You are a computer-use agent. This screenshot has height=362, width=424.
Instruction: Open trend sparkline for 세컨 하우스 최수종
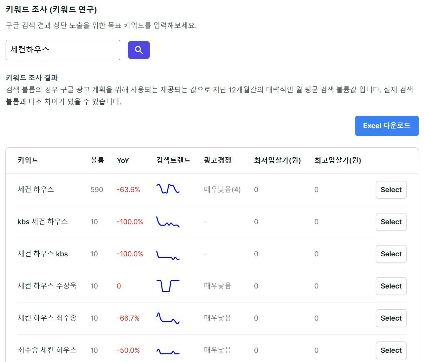tap(168, 318)
